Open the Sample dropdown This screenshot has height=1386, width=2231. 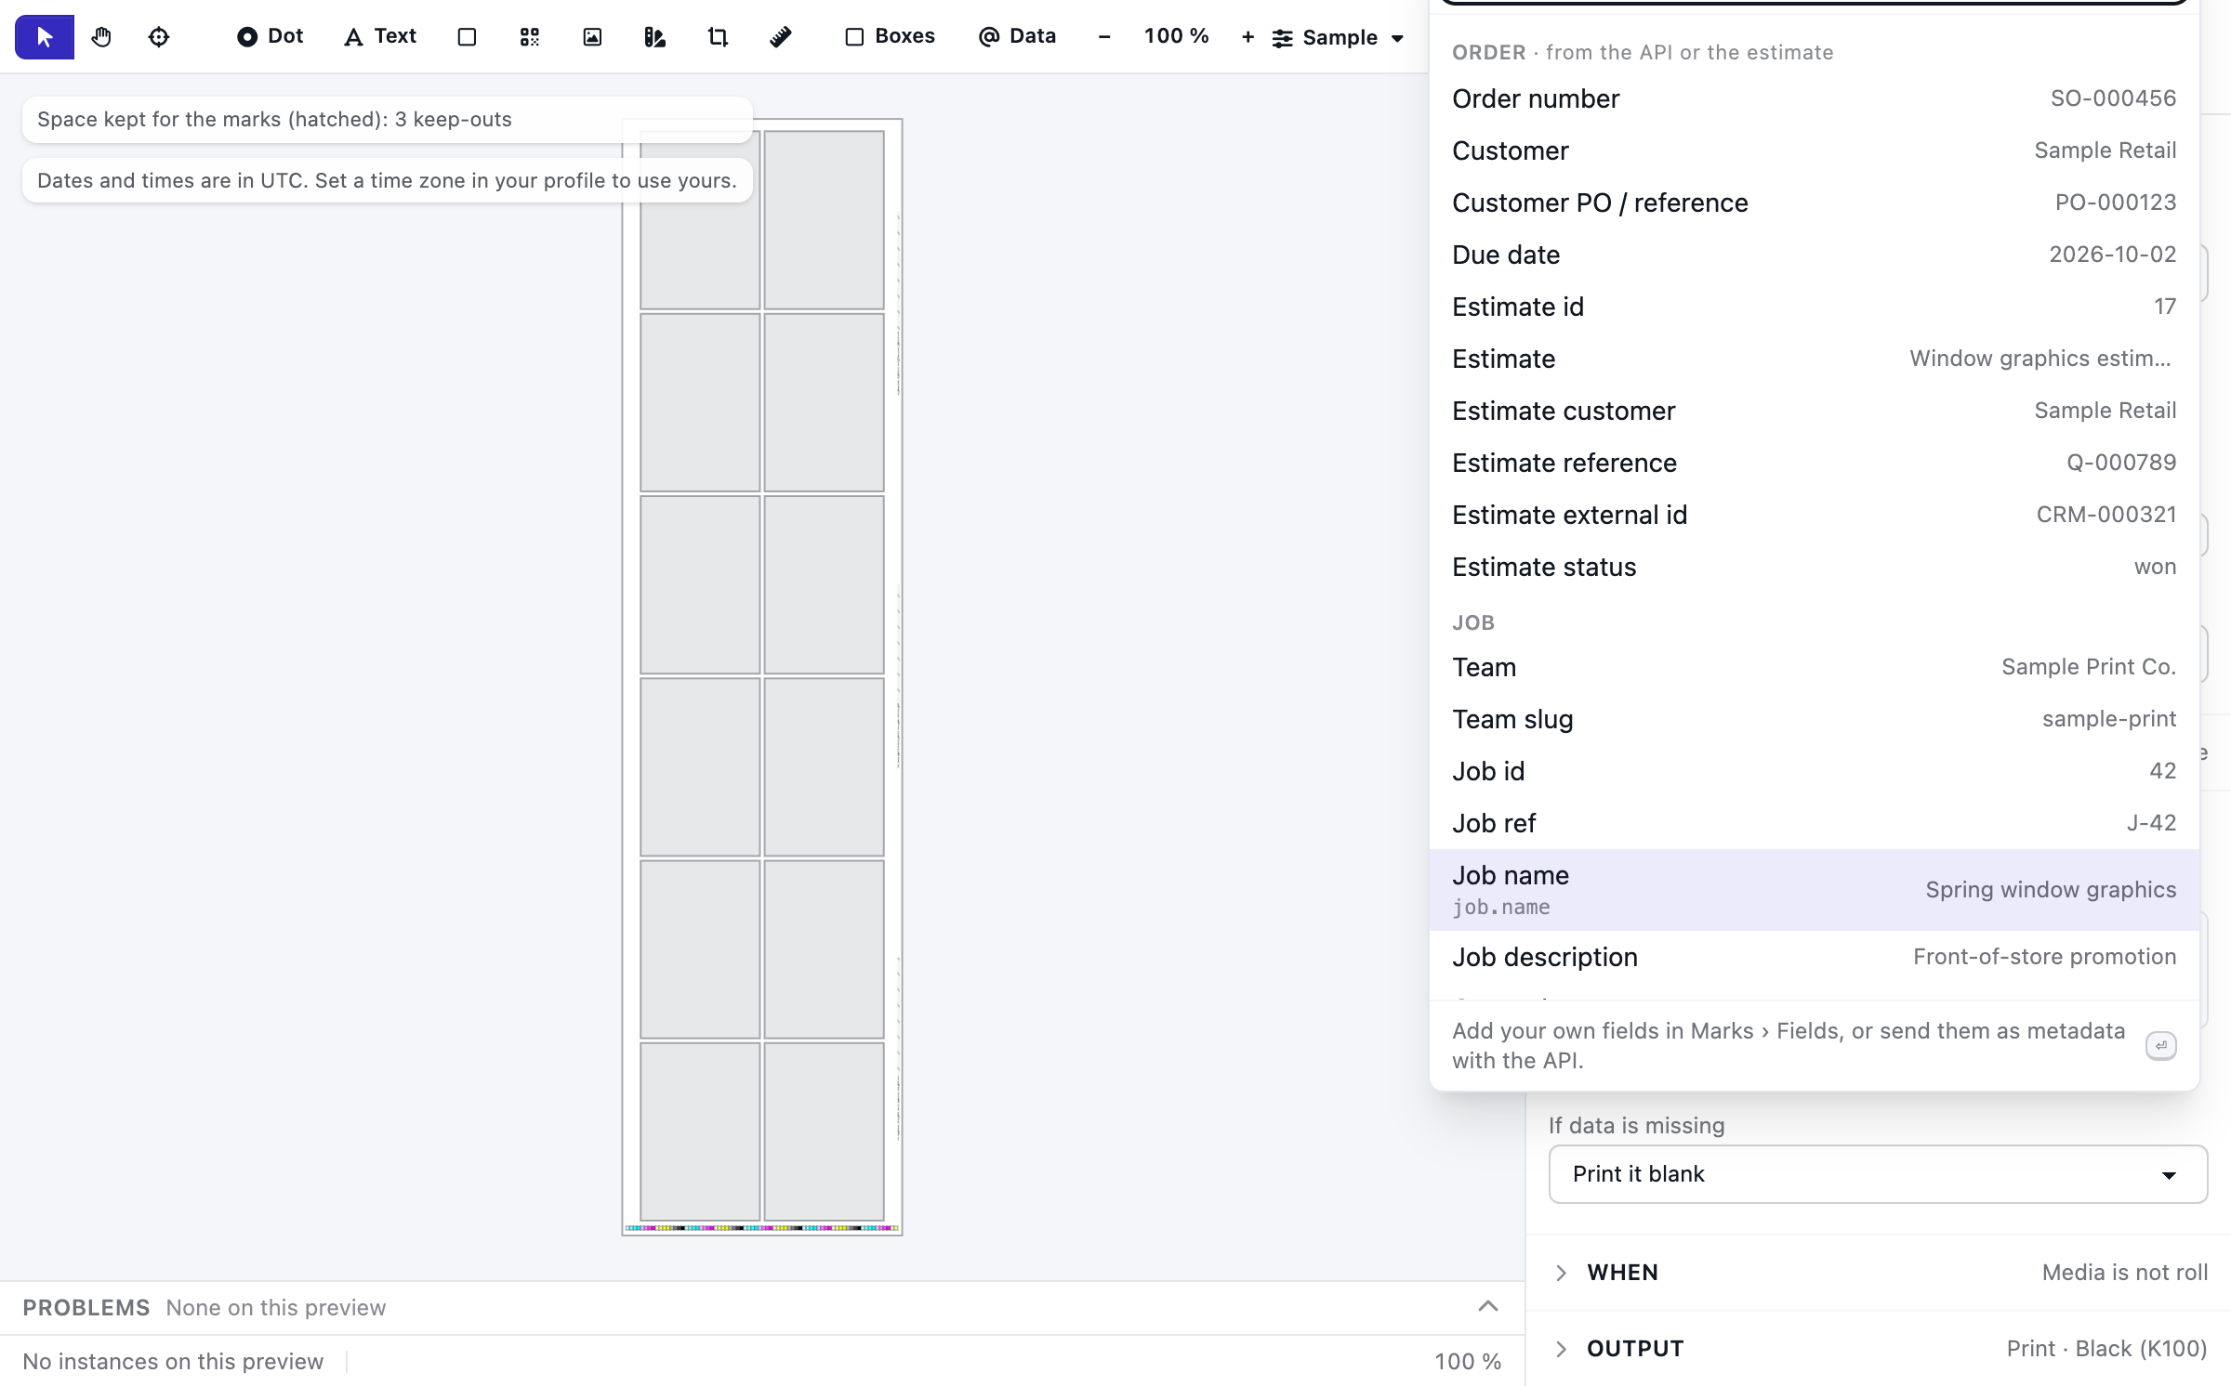tap(1338, 37)
